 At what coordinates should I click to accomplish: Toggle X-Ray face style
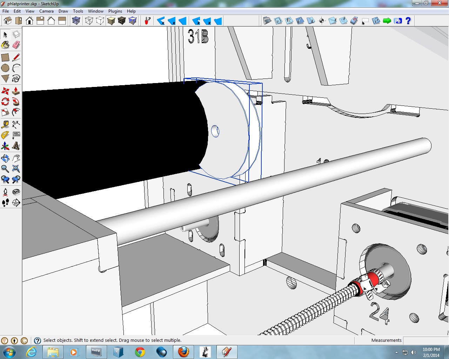pyautogui.click(x=76, y=21)
